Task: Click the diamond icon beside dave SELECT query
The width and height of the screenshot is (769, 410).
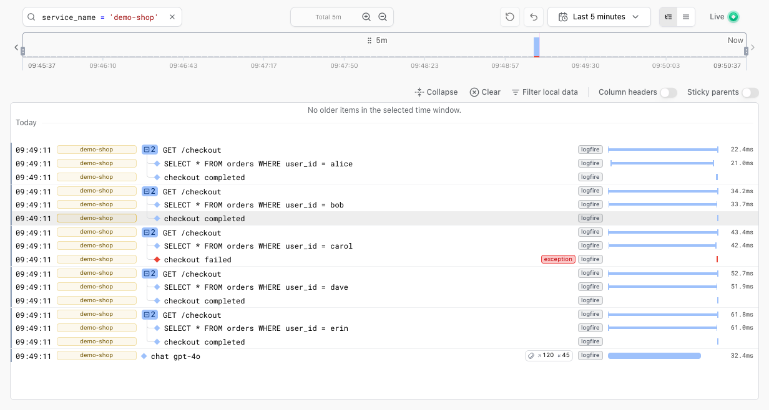Action: click(157, 287)
